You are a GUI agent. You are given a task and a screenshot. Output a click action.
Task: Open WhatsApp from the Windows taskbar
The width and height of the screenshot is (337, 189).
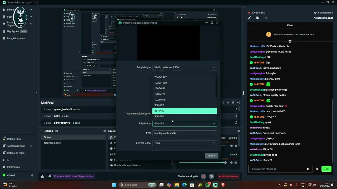pyautogui.click(x=208, y=185)
